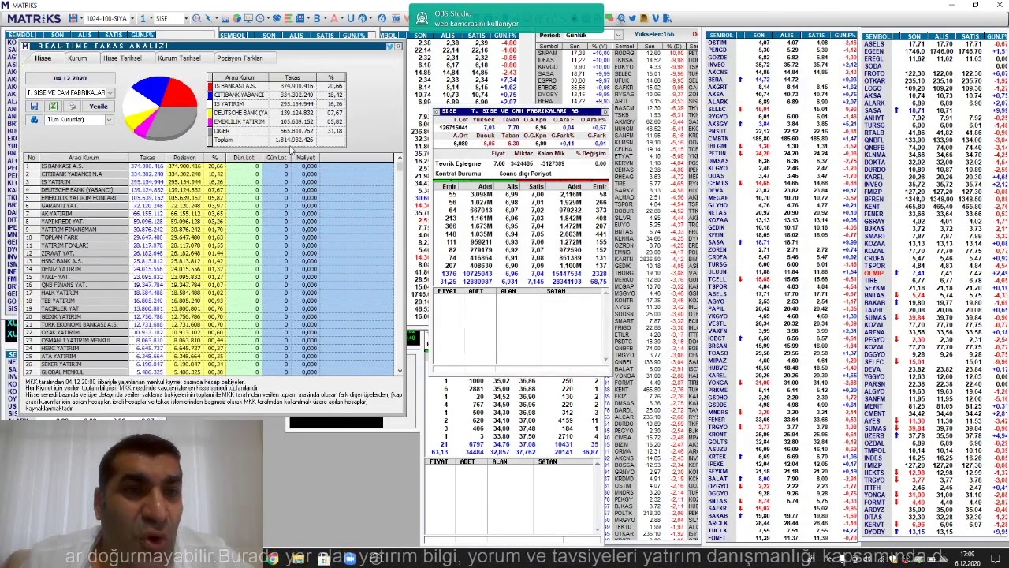Expand the (Tüm Kurumlar) institution dropdown

(110, 120)
